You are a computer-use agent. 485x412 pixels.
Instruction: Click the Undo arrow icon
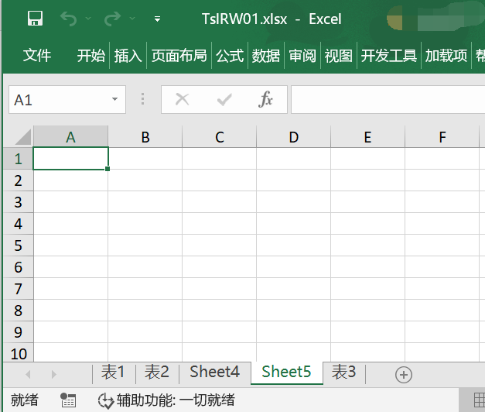70,19
